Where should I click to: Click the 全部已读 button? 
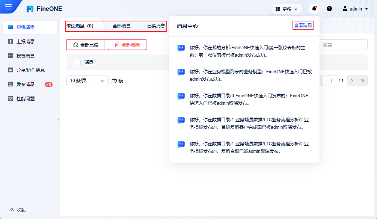pyautogui.click(x=86, y=45)
